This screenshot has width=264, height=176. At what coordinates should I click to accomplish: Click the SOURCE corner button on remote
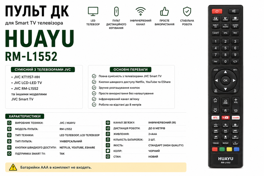tap(216, 70)
